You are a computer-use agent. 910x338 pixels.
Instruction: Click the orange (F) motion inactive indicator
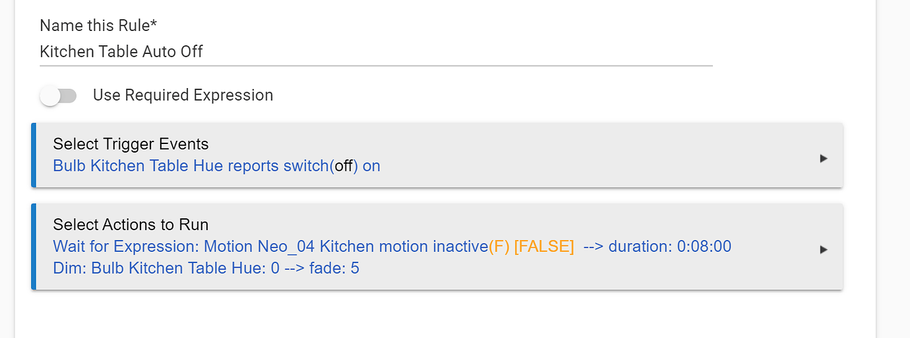(499, 247)
